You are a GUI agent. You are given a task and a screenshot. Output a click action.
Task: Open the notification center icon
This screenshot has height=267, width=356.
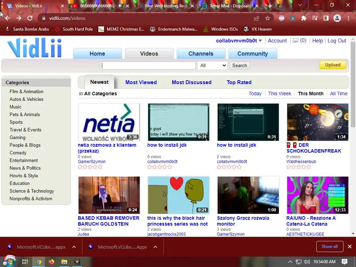(345, 262)
